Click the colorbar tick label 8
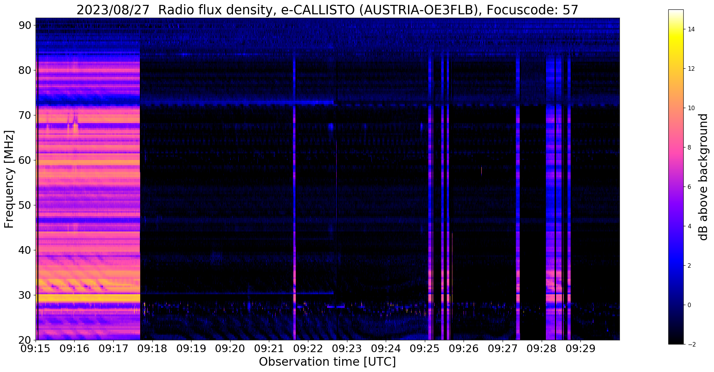 689,147
